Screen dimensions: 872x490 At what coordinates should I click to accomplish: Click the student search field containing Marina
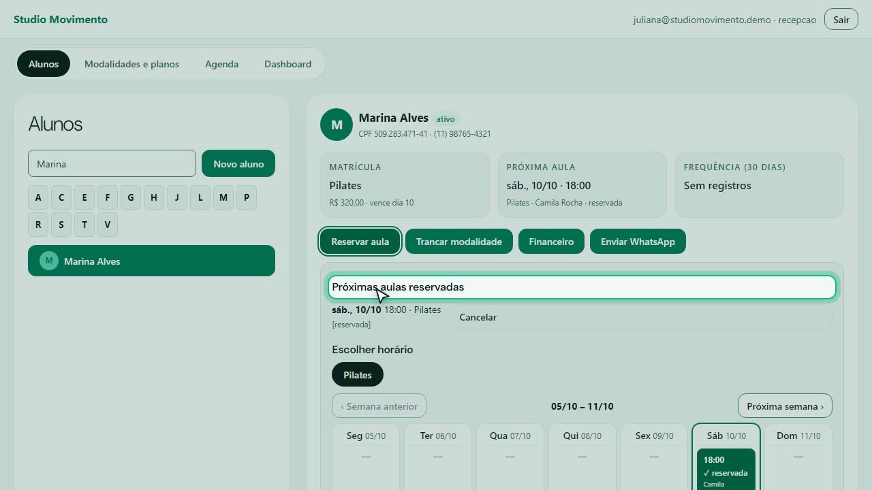112,163
